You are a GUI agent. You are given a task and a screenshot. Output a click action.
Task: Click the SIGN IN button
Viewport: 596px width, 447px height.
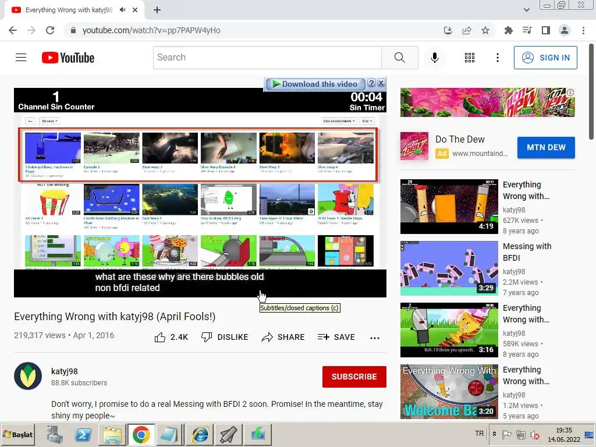tap(545, 58)
